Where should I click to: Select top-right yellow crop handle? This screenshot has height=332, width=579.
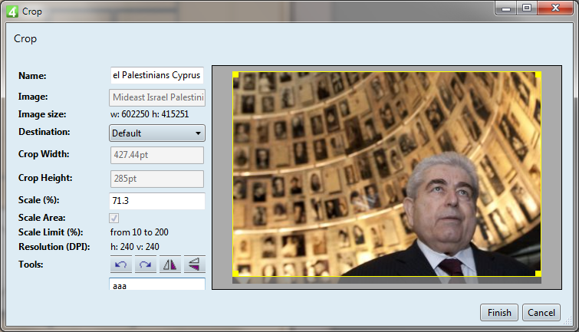[x=538, y=74]
